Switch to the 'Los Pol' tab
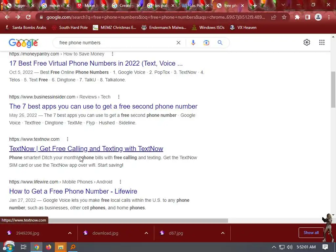The image size is (336, 252). (195, 6)
